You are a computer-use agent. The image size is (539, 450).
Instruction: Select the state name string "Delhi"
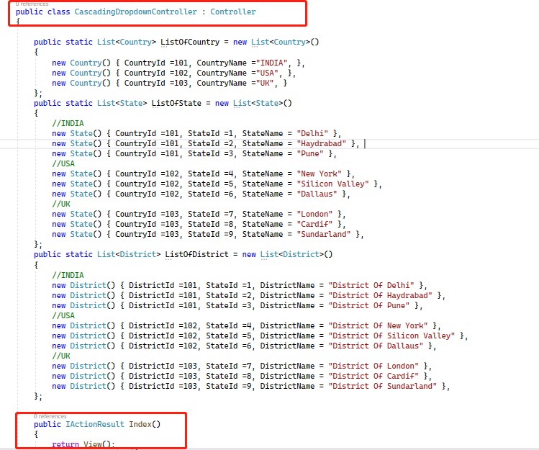click(x=312, y=133)
